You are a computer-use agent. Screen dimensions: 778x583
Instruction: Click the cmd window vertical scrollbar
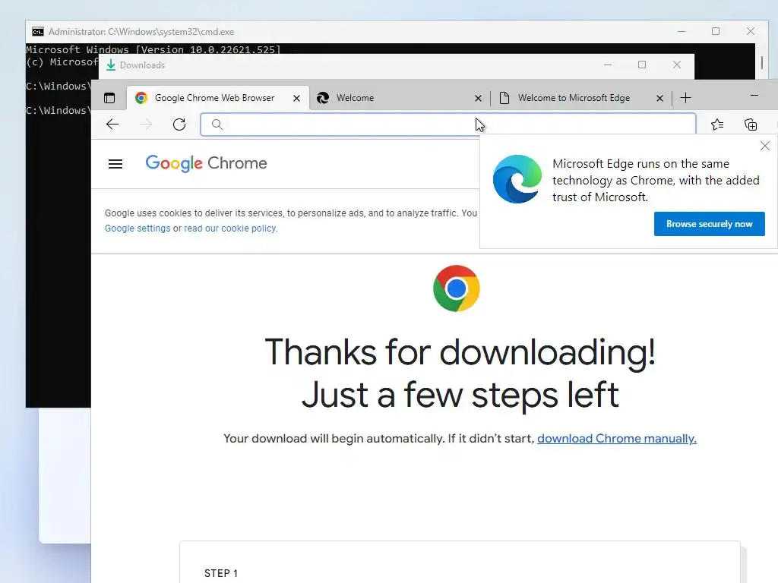pos(762,62)
